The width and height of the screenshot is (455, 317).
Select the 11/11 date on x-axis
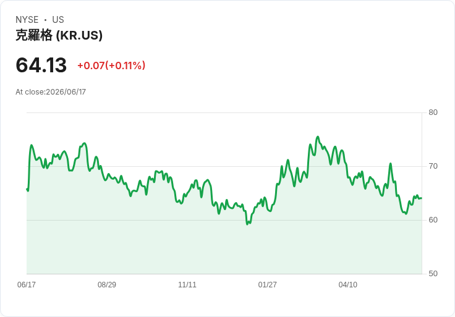pos(187,284)
